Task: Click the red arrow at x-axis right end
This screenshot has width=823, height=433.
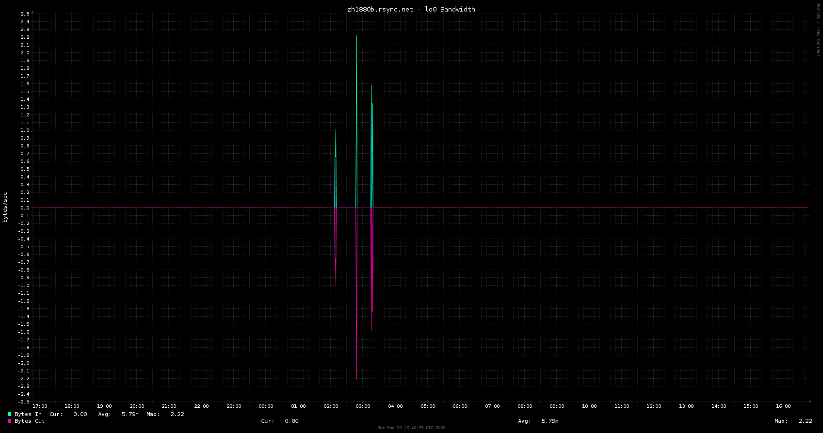Action: [810, 401]
